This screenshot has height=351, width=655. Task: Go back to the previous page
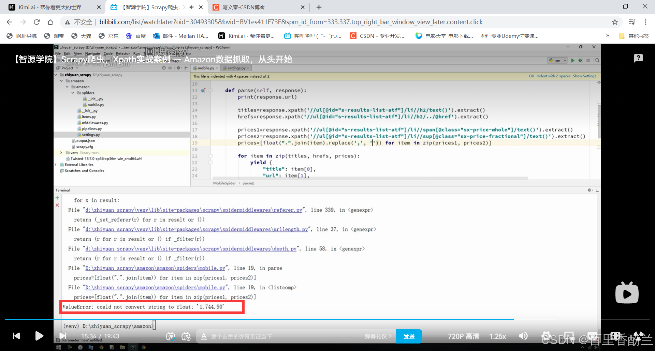click(x=9, y=22)
